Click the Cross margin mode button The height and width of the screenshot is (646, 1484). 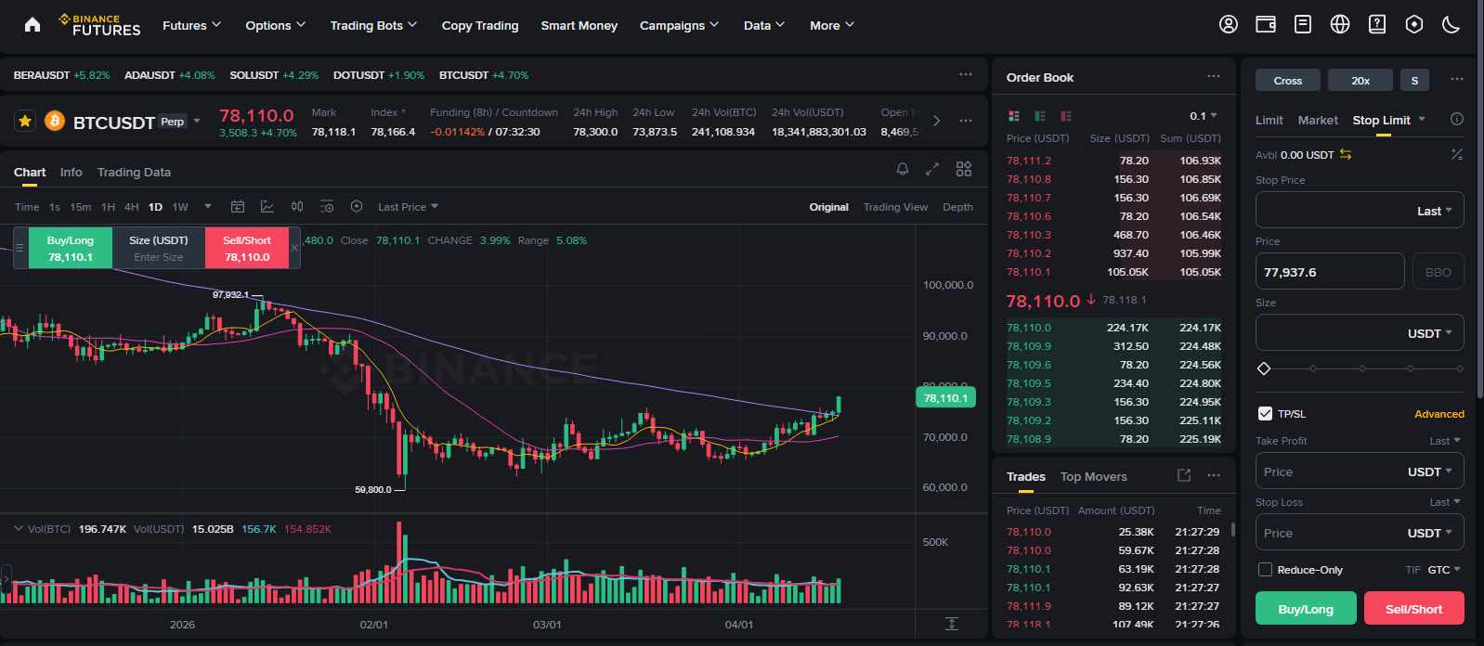click(1288, 81)
